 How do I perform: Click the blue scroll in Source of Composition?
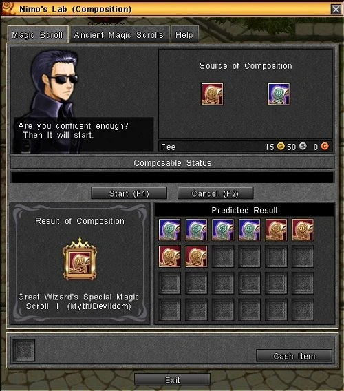[279, 94]
